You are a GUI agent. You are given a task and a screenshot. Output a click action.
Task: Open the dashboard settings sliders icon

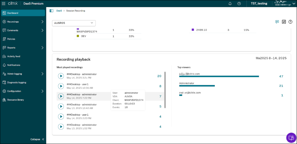click(284, 22)
